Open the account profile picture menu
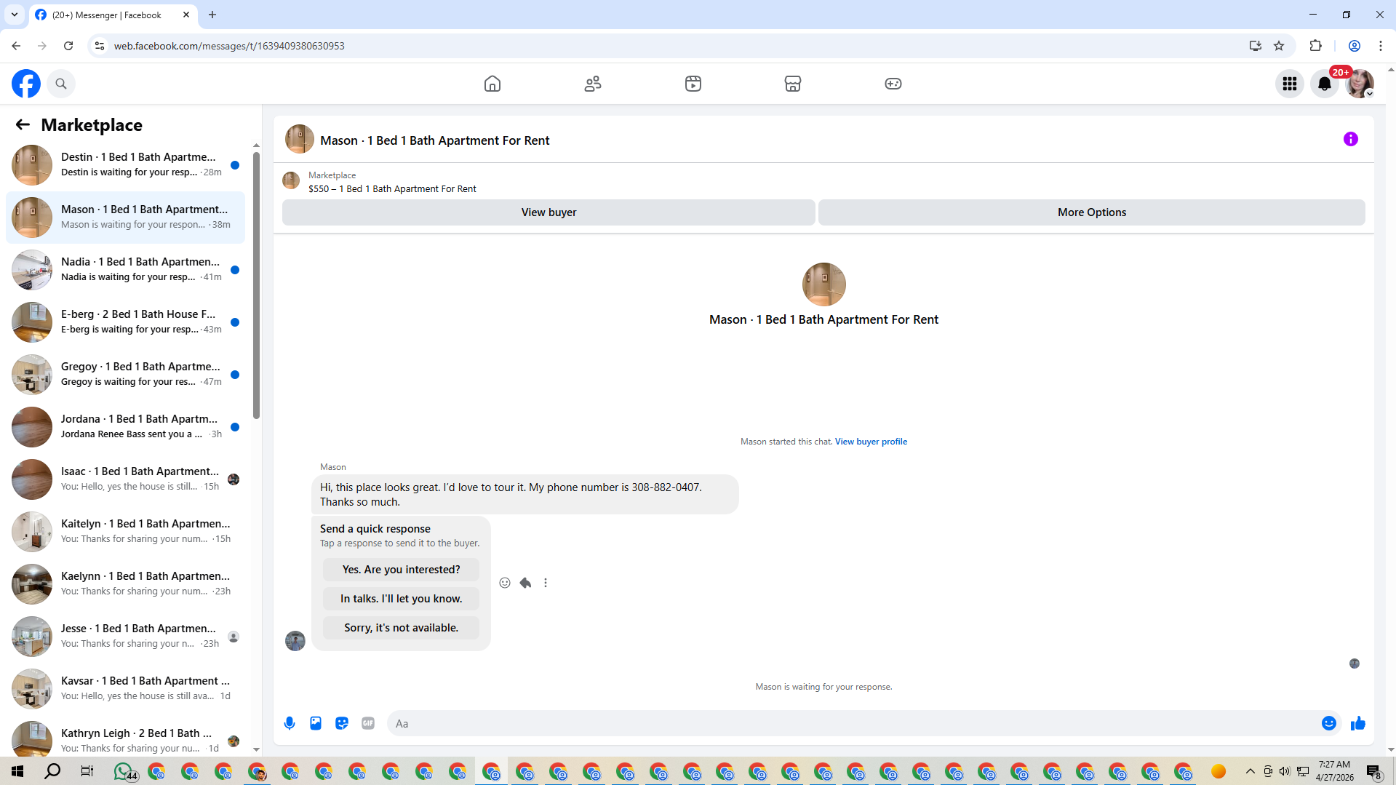 (1360, 84)
